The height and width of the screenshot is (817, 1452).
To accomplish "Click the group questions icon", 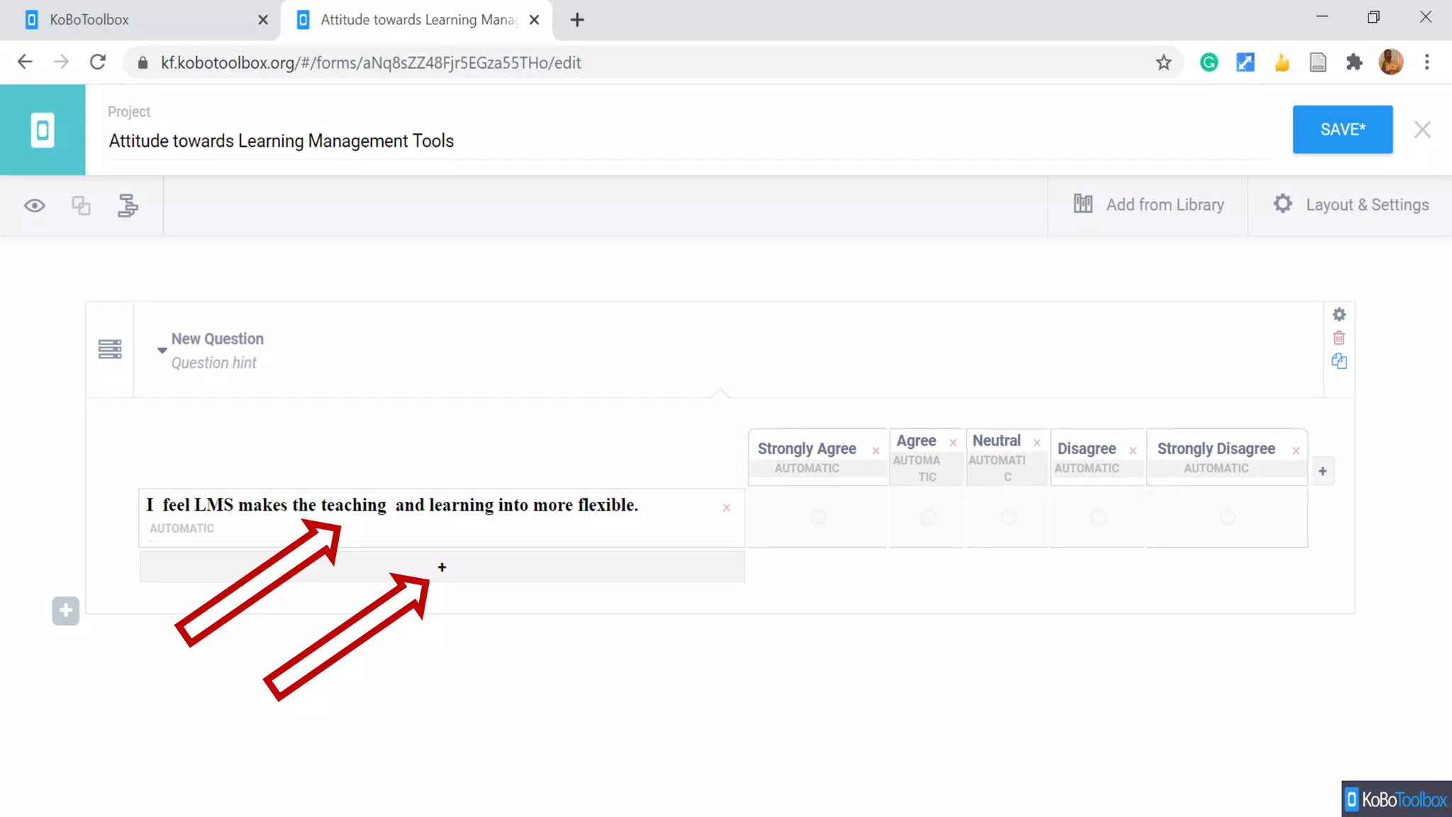I will pyautogui.click(x=128, y=206).
